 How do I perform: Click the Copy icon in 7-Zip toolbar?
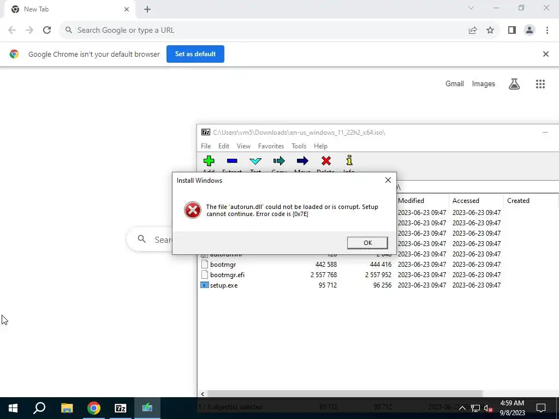[x=279, y=161]
